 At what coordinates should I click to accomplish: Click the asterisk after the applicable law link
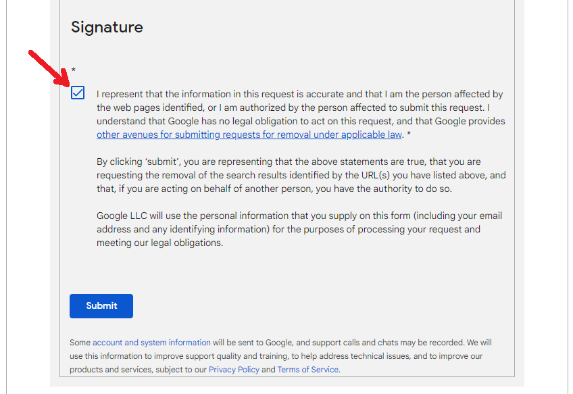click(409, 134)
